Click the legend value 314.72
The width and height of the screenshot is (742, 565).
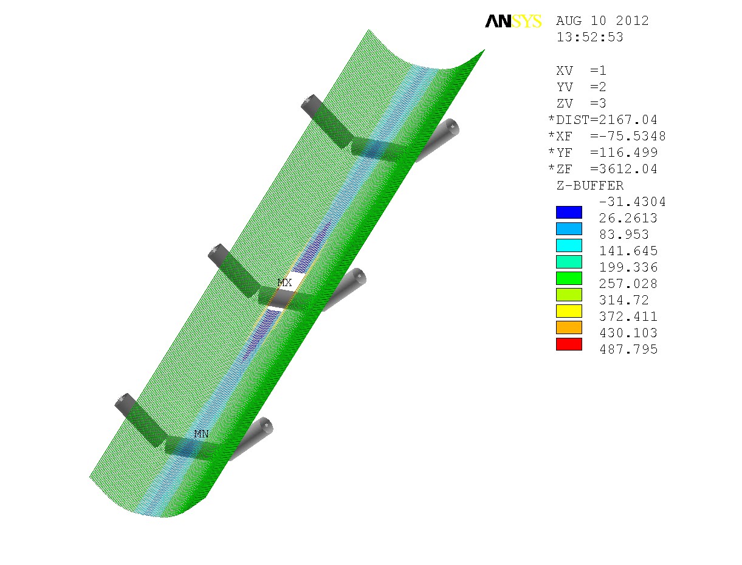click(x=624, y=300)
